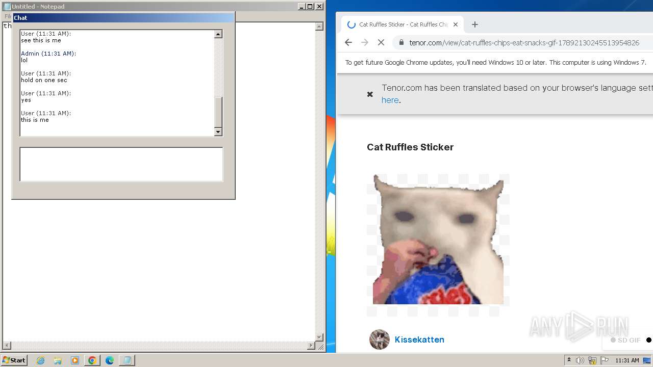653x367 pixels.
Task: Click the 'yes' chat message
Action: click(26, 100)
